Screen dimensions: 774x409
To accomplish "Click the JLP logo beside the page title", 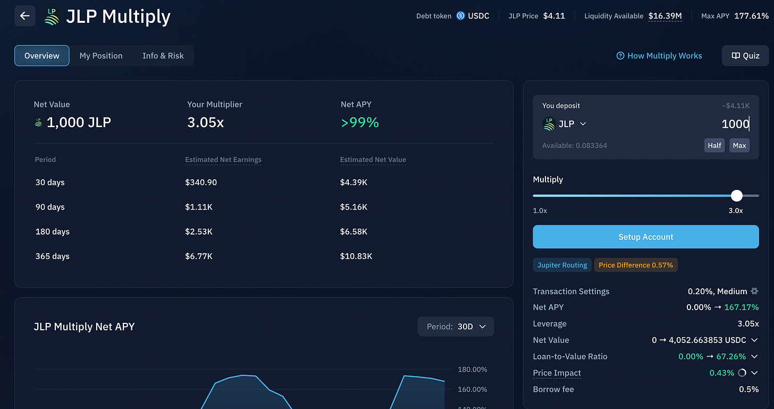I will (52, 16).
